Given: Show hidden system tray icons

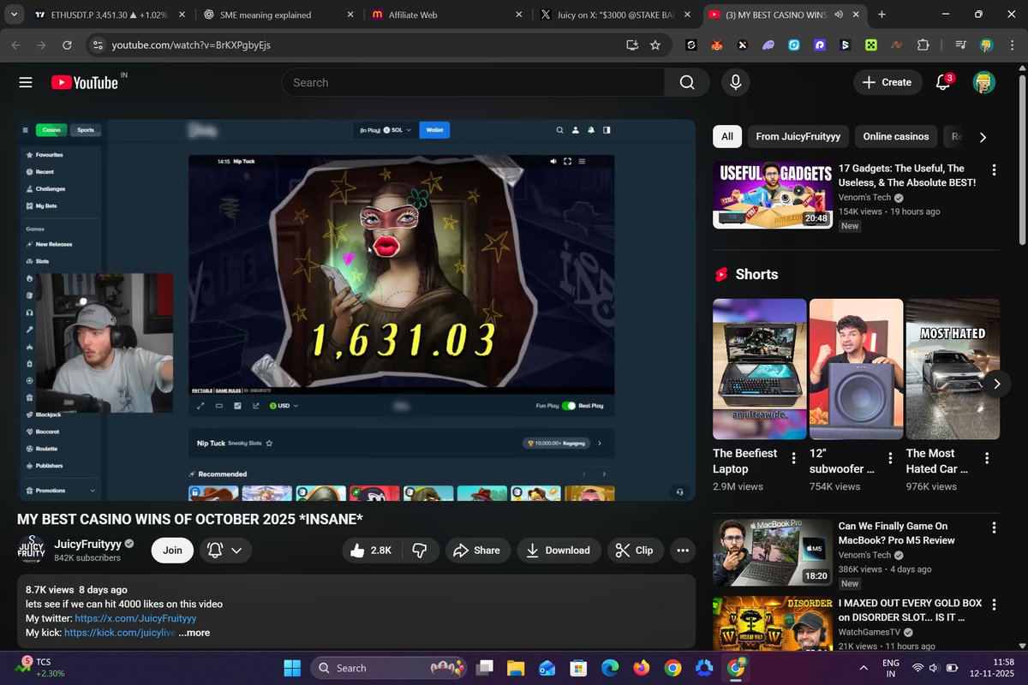Looking at the screenshot, I should (864, 668).
